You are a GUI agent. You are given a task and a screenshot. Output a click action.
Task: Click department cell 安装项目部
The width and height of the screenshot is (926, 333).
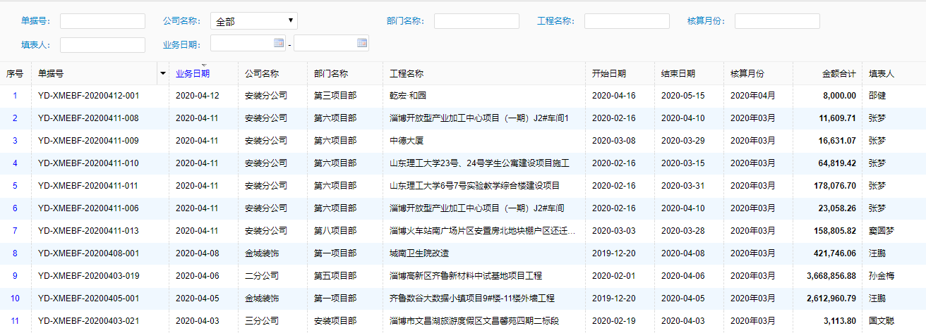335,321
